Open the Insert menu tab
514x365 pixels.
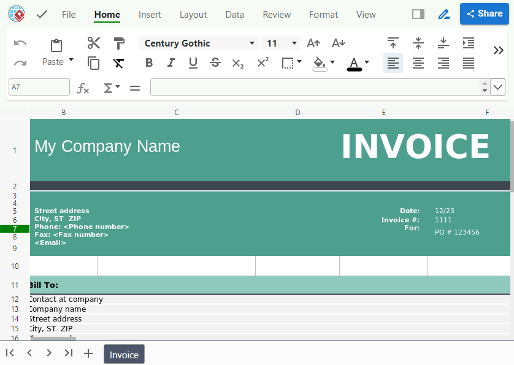(150, 15)
